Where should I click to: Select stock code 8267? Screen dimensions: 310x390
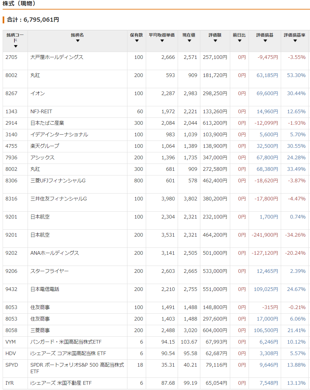11,93
